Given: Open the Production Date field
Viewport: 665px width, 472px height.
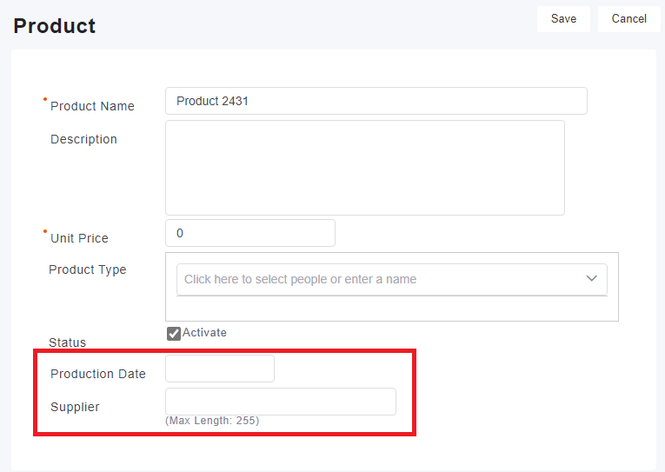Looking at the screenshot, I should (220, 369).
